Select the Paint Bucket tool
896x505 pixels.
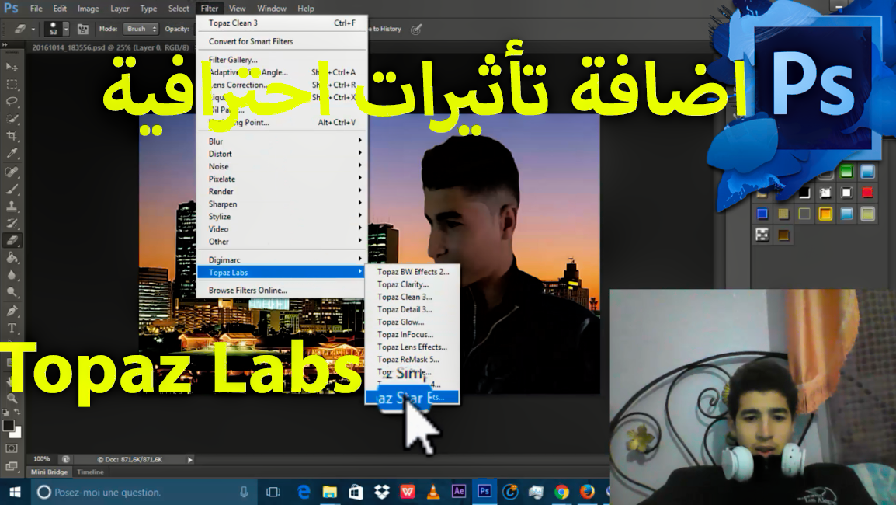point(12,258)
